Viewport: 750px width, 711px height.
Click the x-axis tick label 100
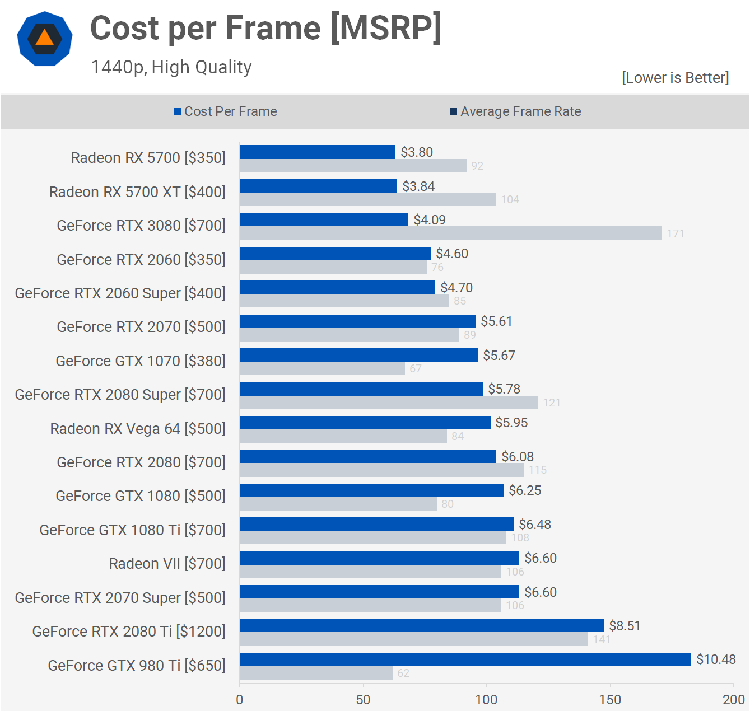486,700
